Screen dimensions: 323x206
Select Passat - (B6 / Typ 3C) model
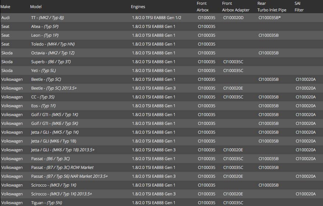tap(50, 159)
